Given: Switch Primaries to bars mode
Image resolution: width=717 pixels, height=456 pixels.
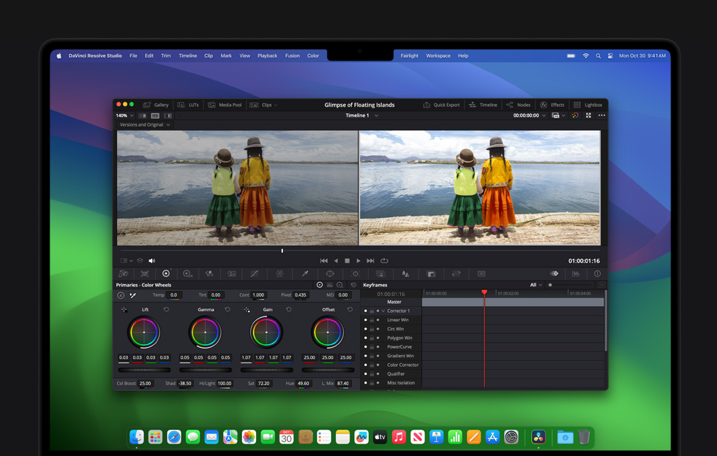Looking at the screenshot, I should click(x=330, y=285).
